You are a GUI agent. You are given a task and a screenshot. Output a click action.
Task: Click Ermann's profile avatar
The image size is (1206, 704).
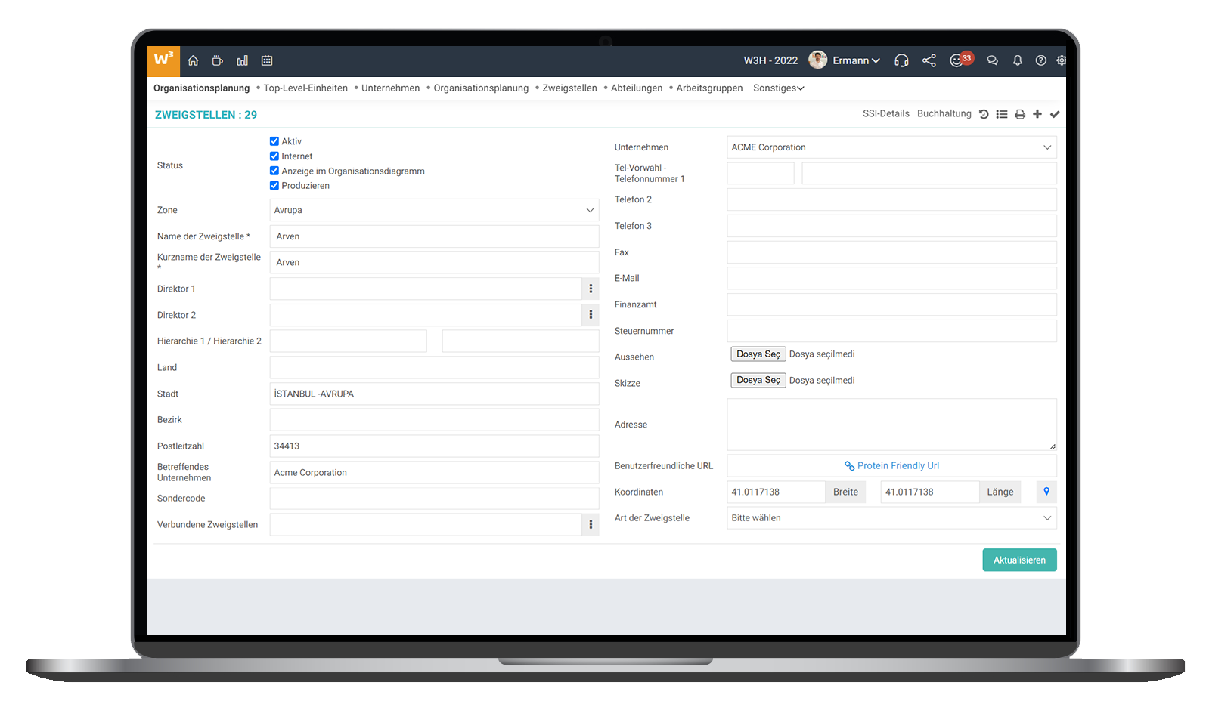coord(817,60)
